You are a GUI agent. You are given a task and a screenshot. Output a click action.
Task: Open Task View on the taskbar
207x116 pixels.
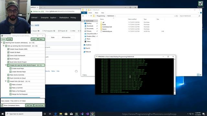pyautogui.click(x=50, y=114)
